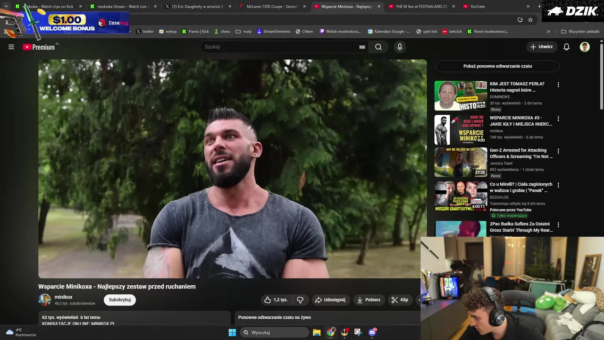
Task: Click the Utwórz create button
Action: coord(541,47)
